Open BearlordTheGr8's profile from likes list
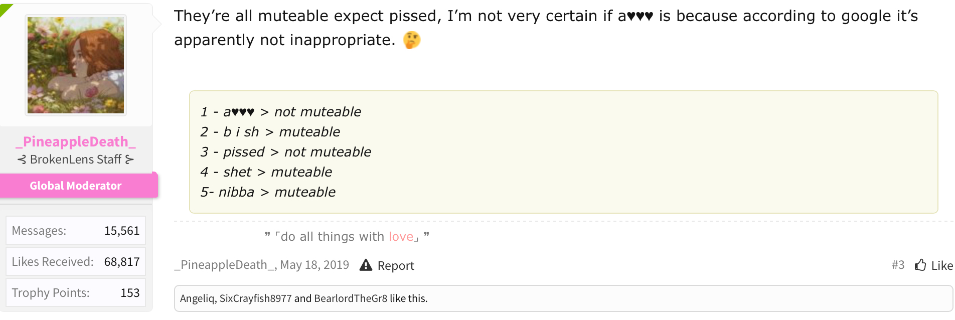 point(351,298)
